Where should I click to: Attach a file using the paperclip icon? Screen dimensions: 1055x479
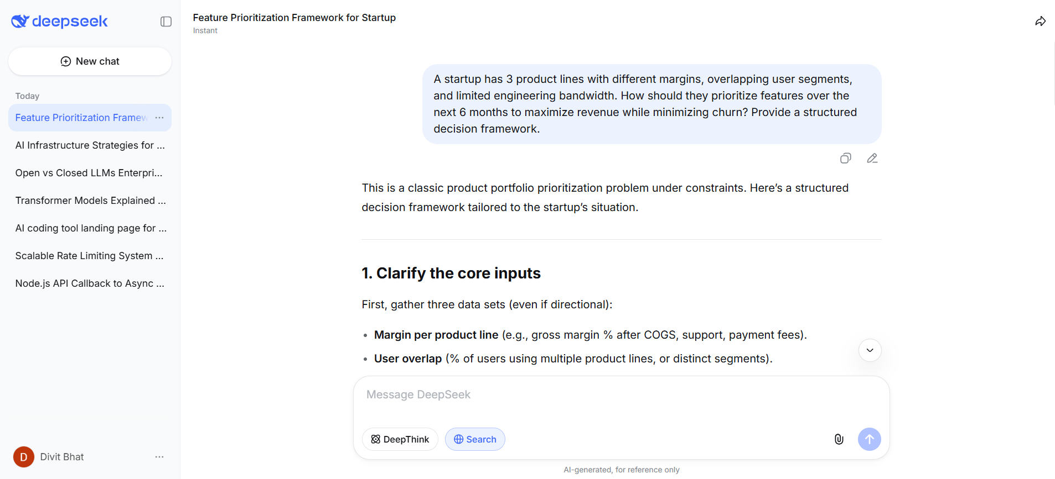839,439
